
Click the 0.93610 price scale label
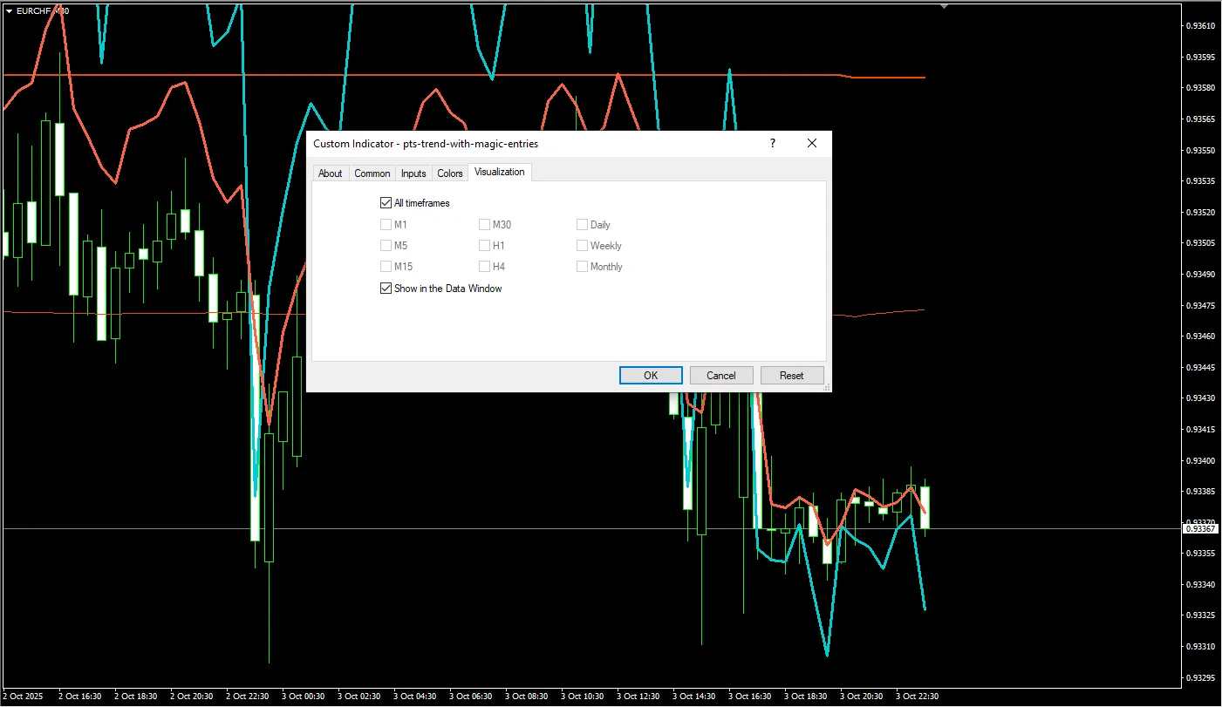point(1202,26)
